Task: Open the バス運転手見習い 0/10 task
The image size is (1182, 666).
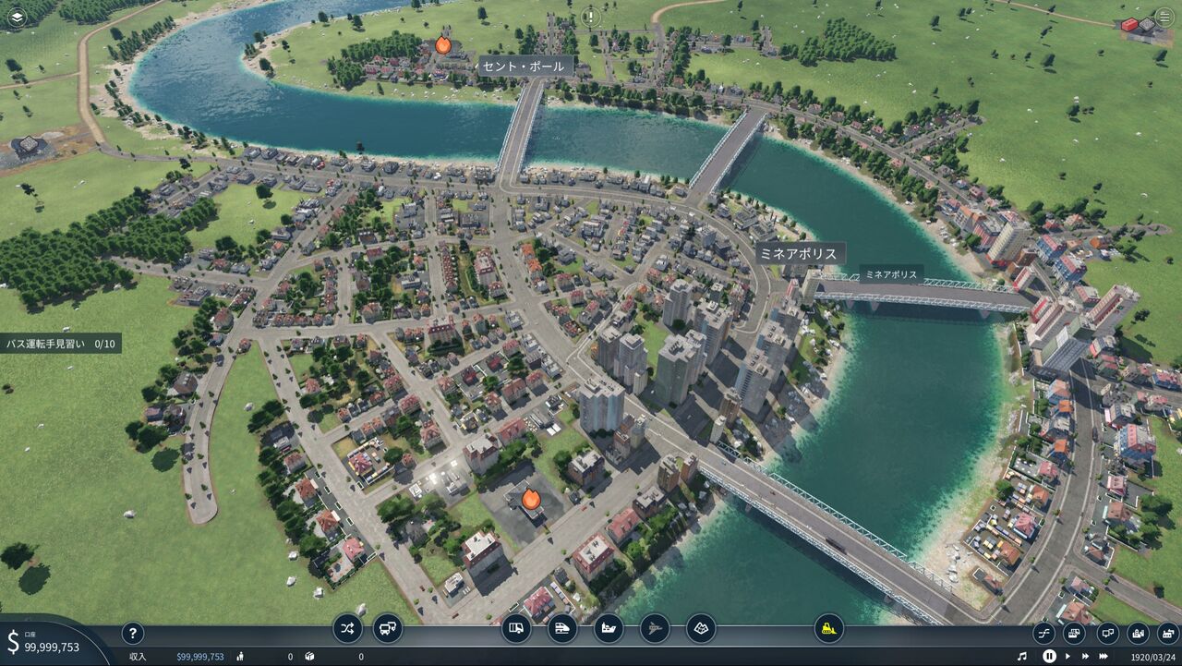Action: [60, 344]
